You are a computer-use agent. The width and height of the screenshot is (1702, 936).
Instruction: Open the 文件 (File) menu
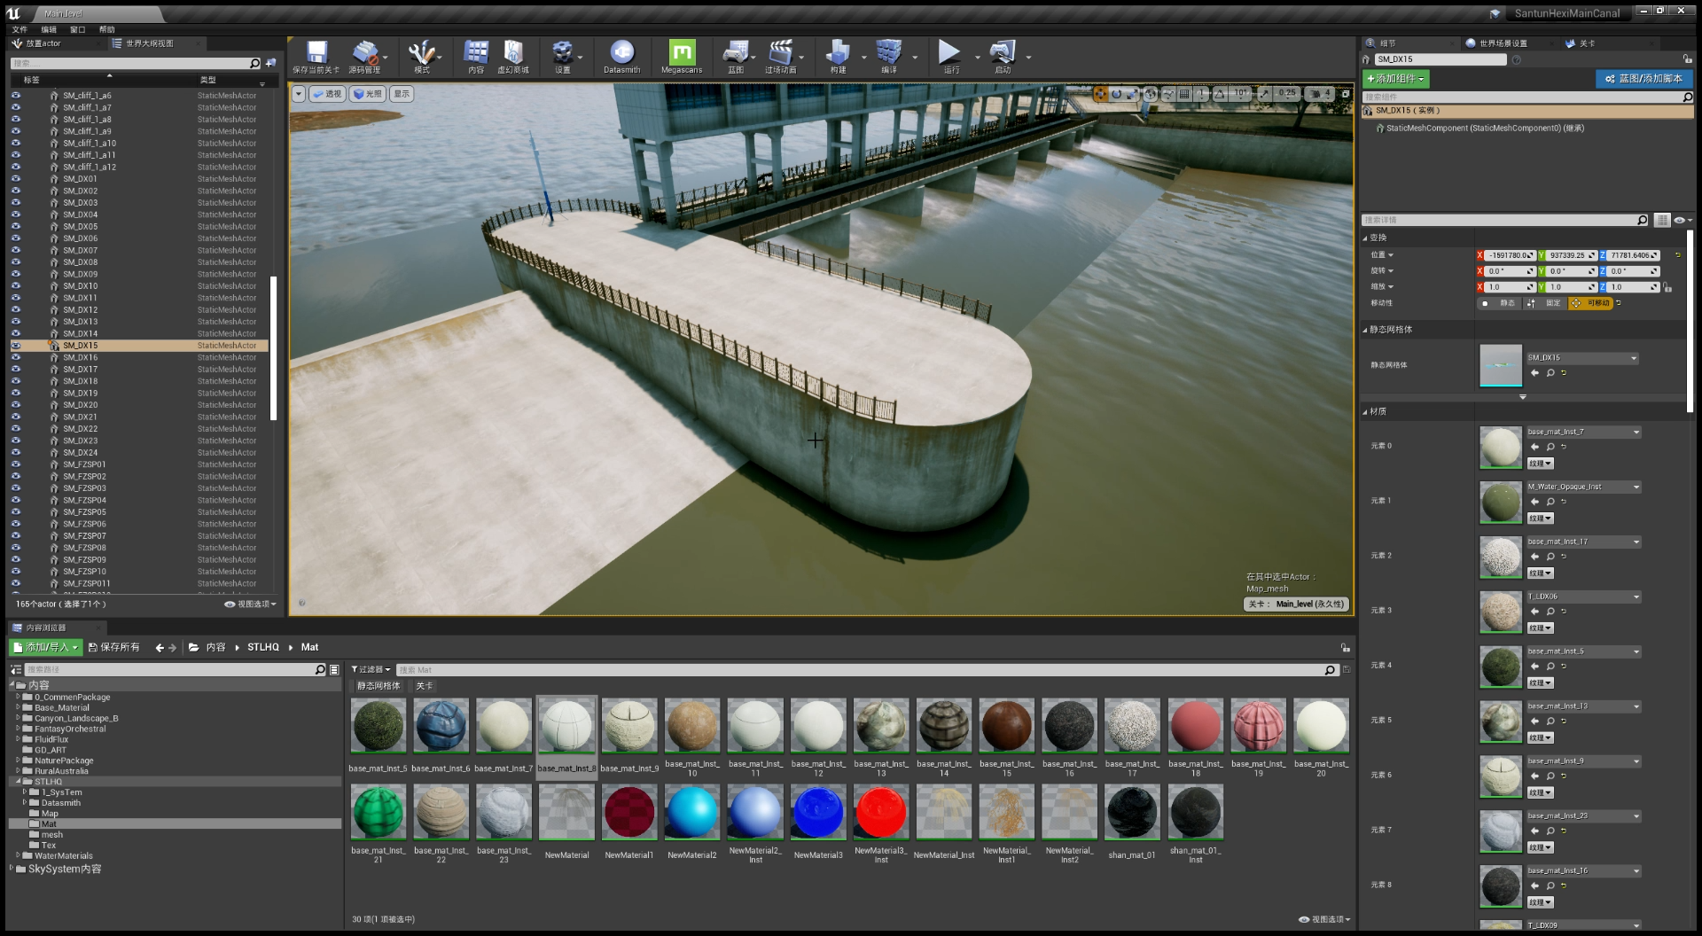coord(20,29)
